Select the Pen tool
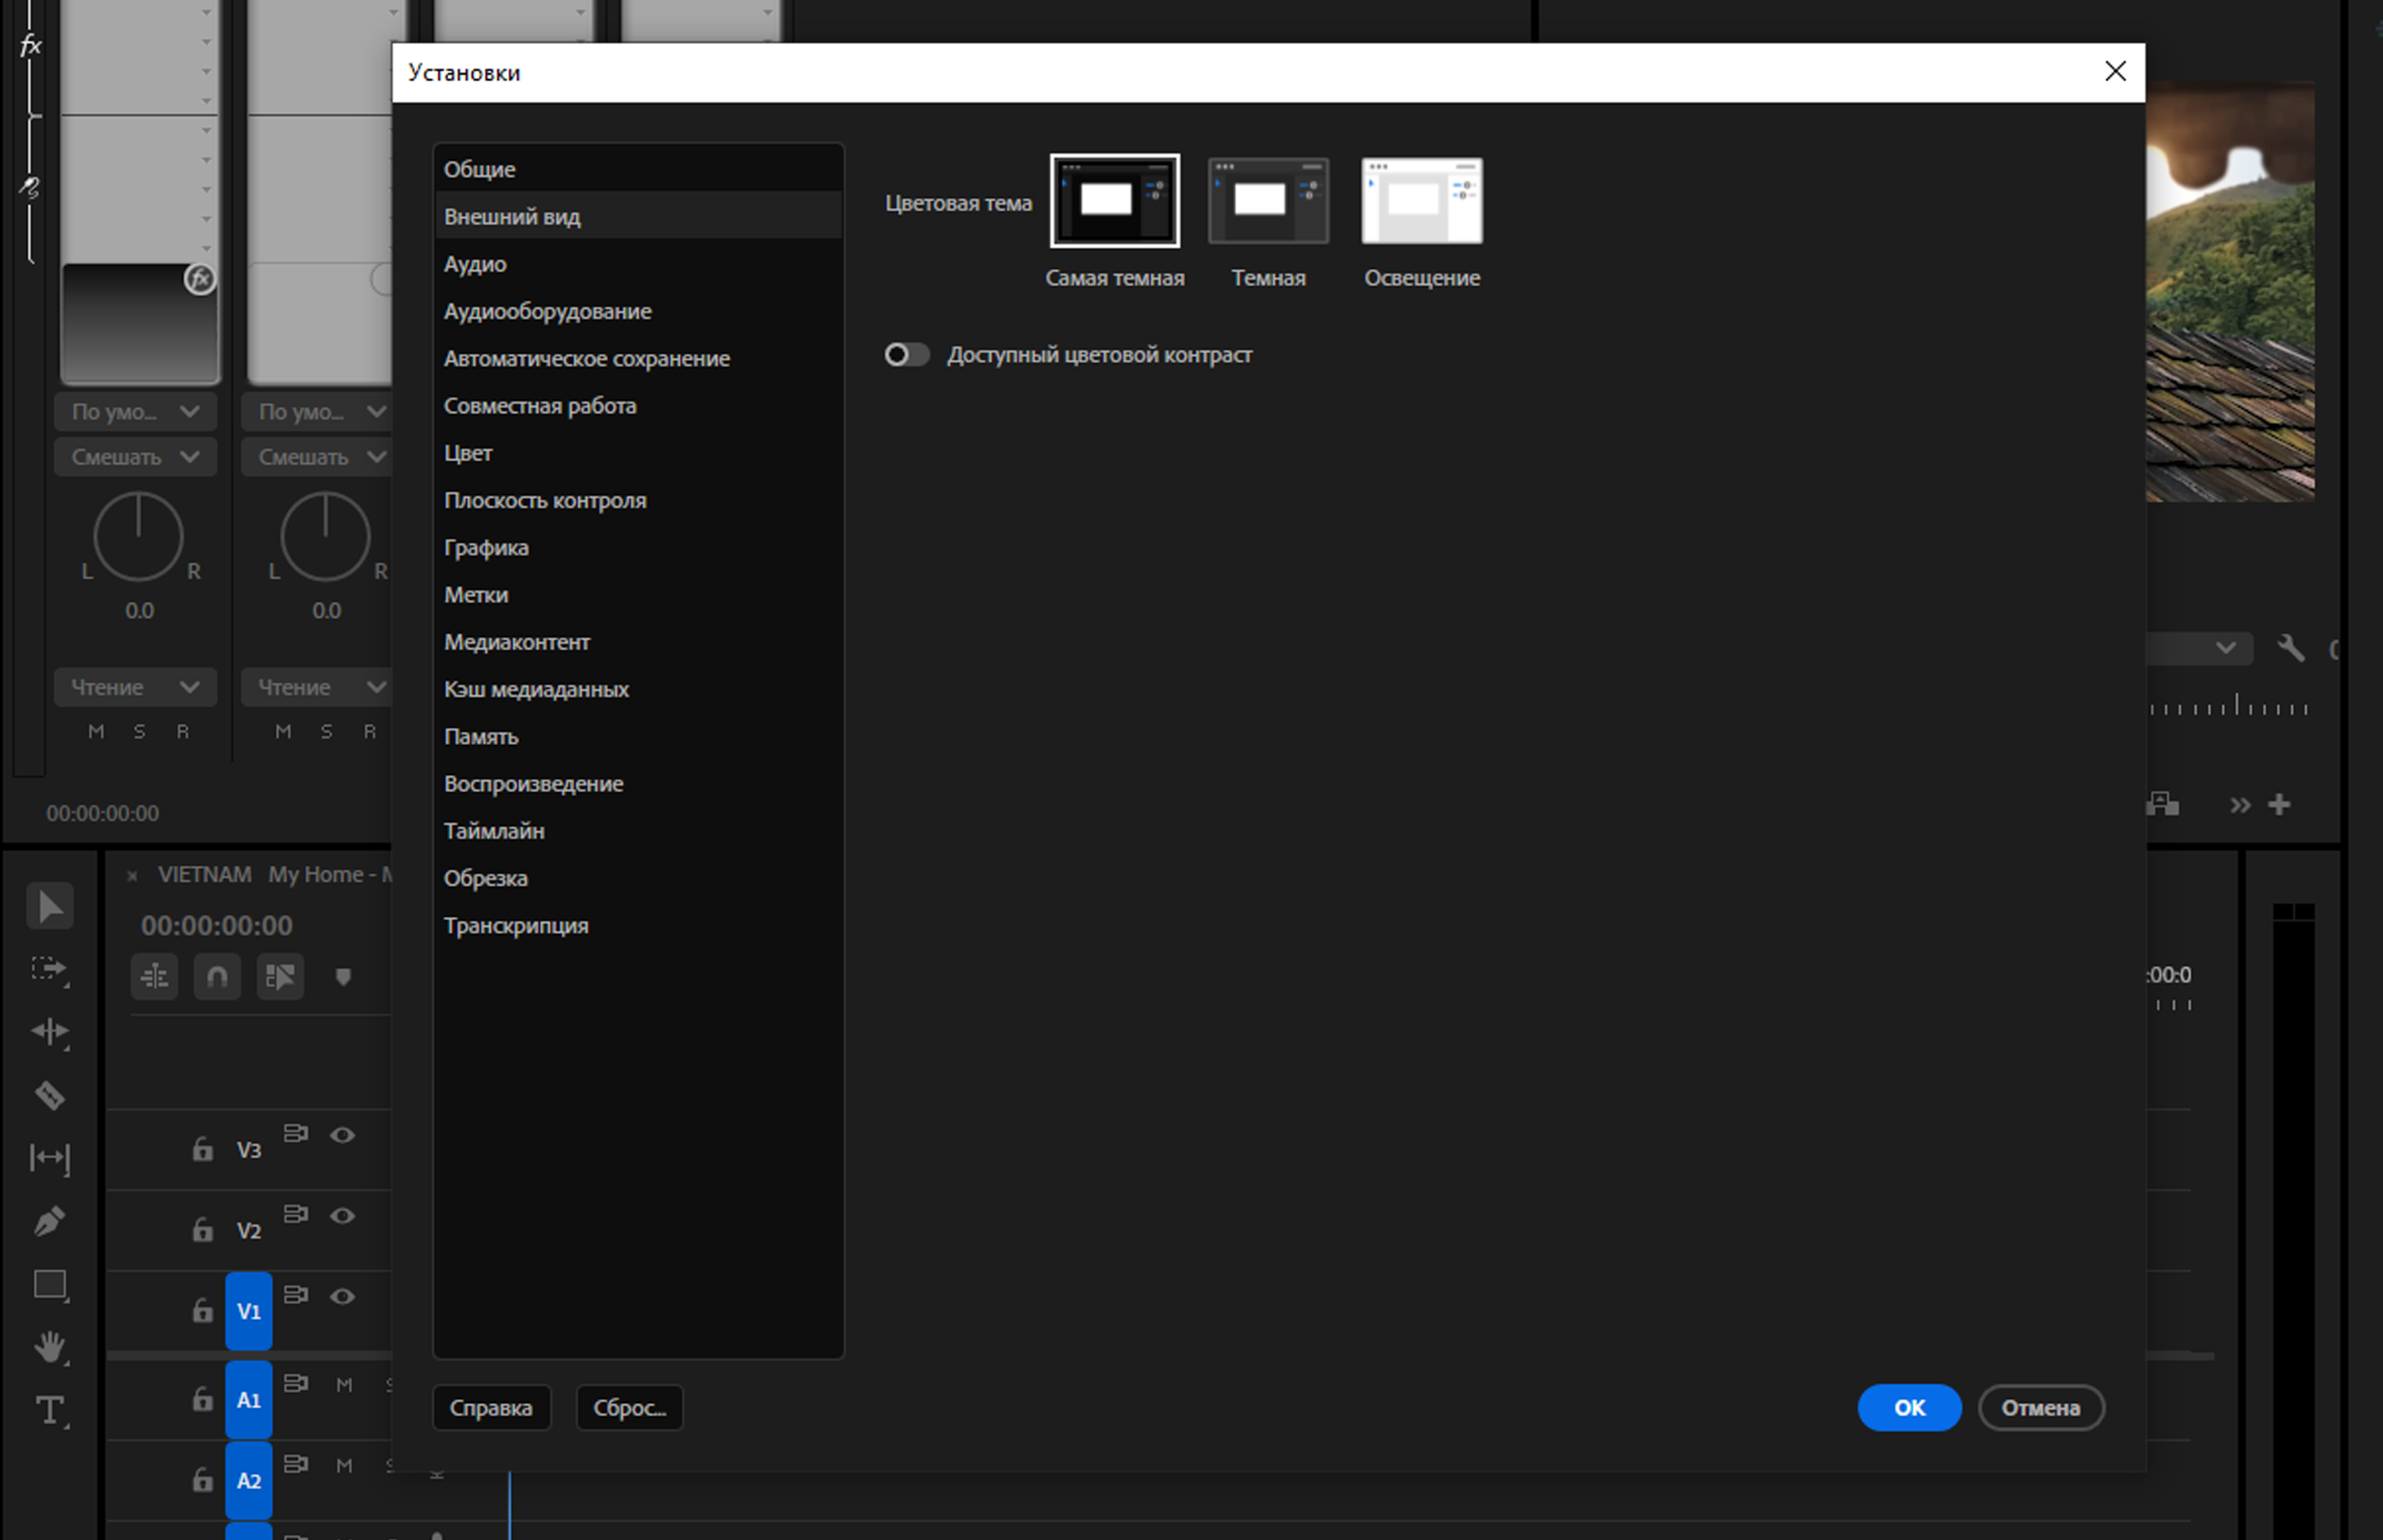This screenshot has width=2383, height=1540. click(x=50, y=1221)
